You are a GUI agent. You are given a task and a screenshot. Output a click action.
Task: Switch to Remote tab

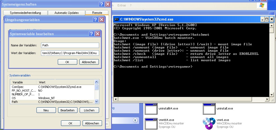coord(97,13)
